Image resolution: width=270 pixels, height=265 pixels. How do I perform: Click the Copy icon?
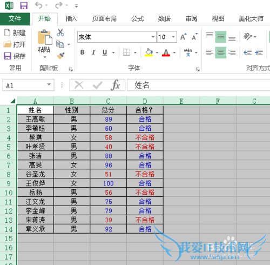pos(60,44)
